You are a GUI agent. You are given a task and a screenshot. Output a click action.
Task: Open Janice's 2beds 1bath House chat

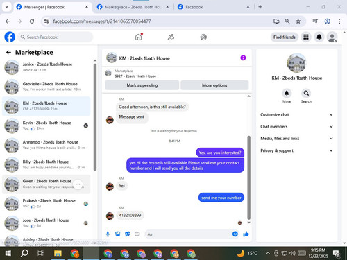(x=46, y=67)
